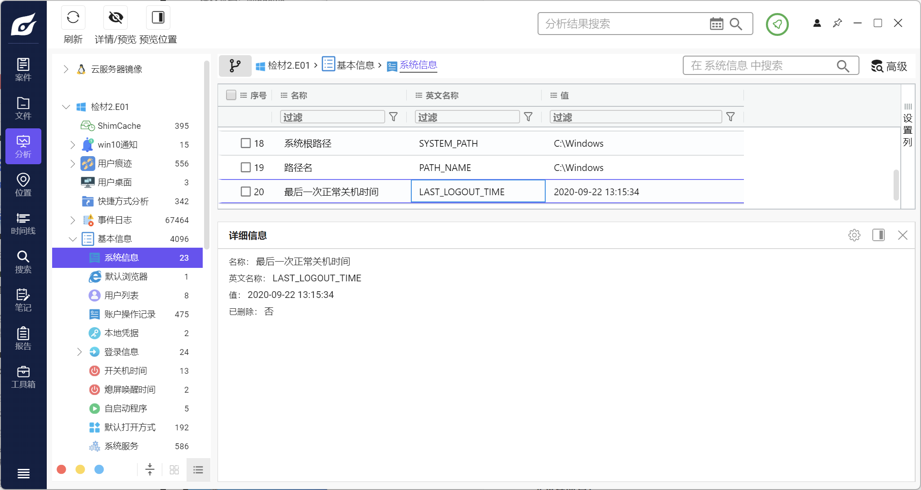The width and height of the screenshot is (921, 490).
Task: Click 检材2.E01 breadcrumb
Action: click(x=283, y=66)
